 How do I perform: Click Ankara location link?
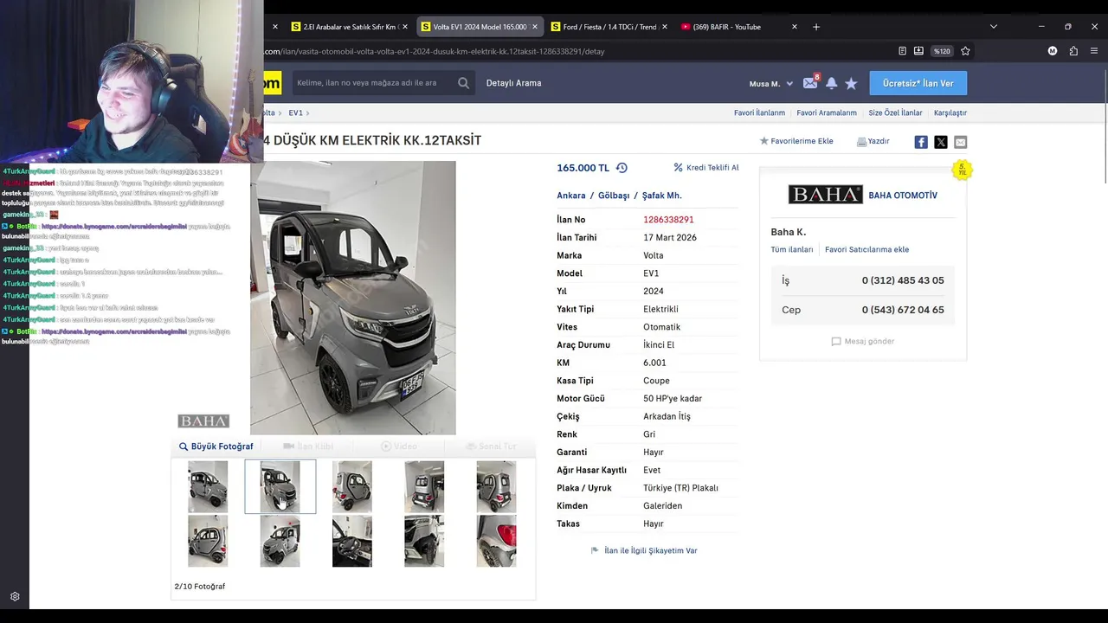(571, 196)
